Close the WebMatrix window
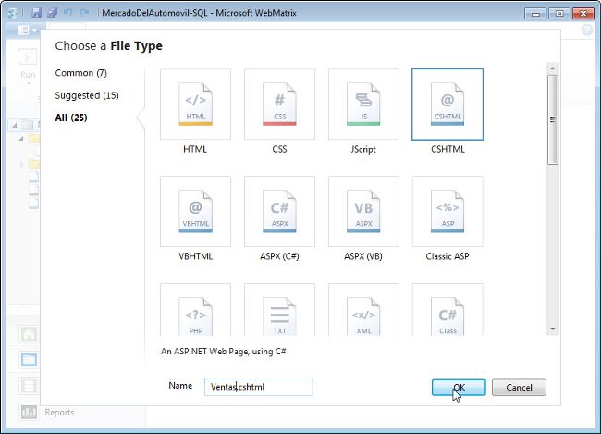This screenshot has width=601, height=434. 583,14
